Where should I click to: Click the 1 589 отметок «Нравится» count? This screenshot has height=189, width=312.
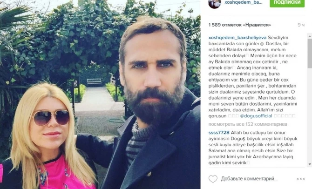(x=240, y=25)
